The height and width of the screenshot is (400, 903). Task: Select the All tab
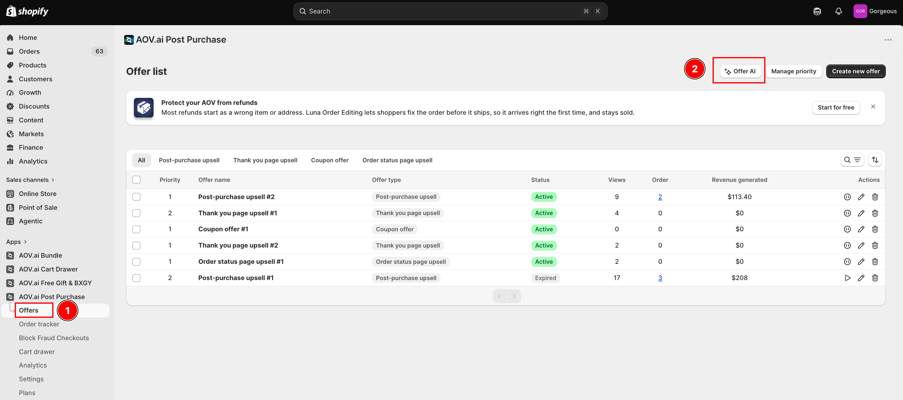(141, 160)
